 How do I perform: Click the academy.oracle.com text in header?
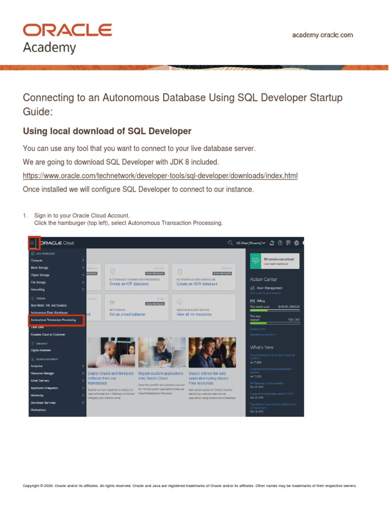click(x=323, y=35)
